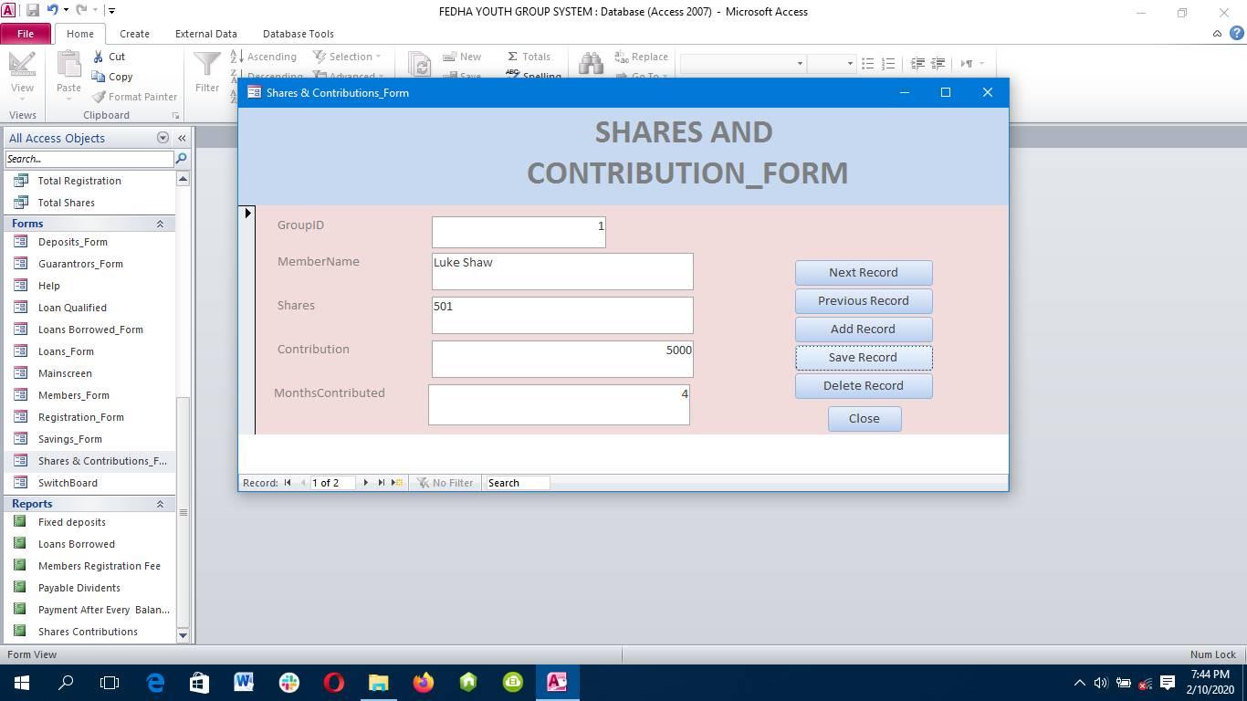The height and width of the screenshot is (701, 1247).
Task: Collapse the Reports group
Action: (160, 504)
